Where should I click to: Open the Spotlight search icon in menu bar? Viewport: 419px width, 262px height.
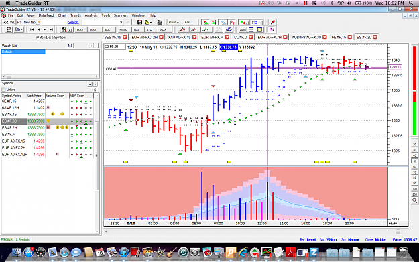(411, 3)
